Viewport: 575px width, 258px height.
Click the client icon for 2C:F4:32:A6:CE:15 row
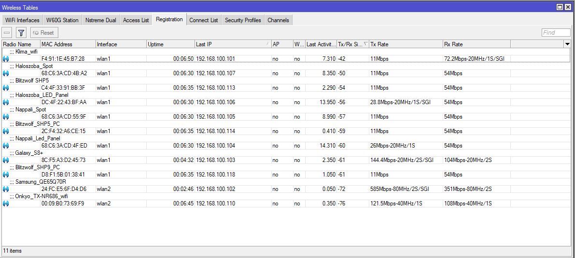click(5, 131)
